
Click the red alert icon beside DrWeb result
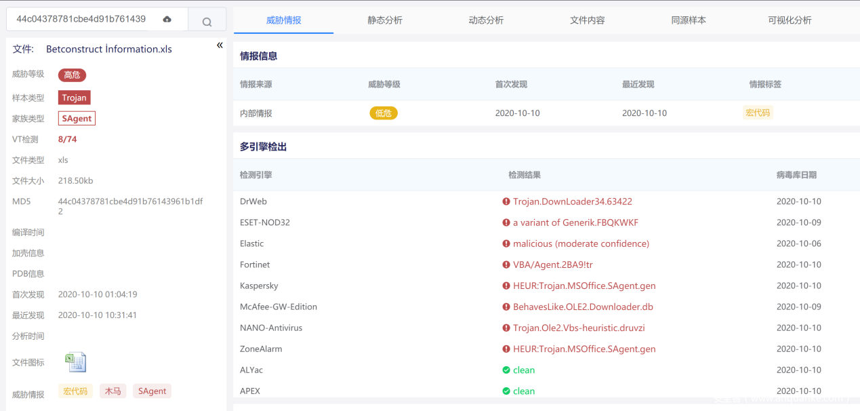506,201
